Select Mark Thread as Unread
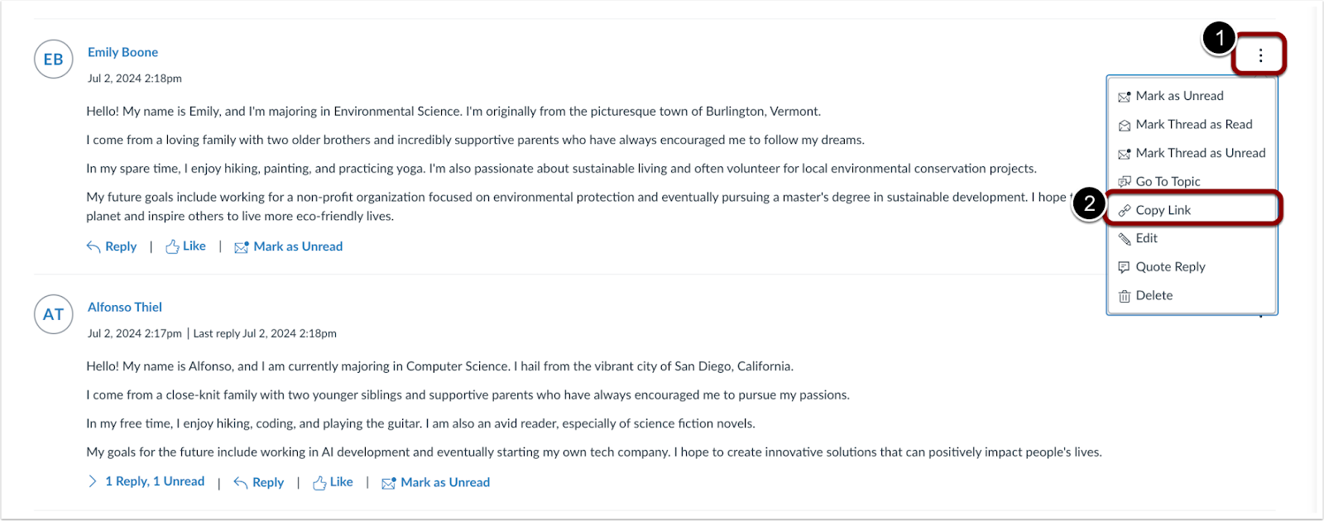 coord(1200,152)
